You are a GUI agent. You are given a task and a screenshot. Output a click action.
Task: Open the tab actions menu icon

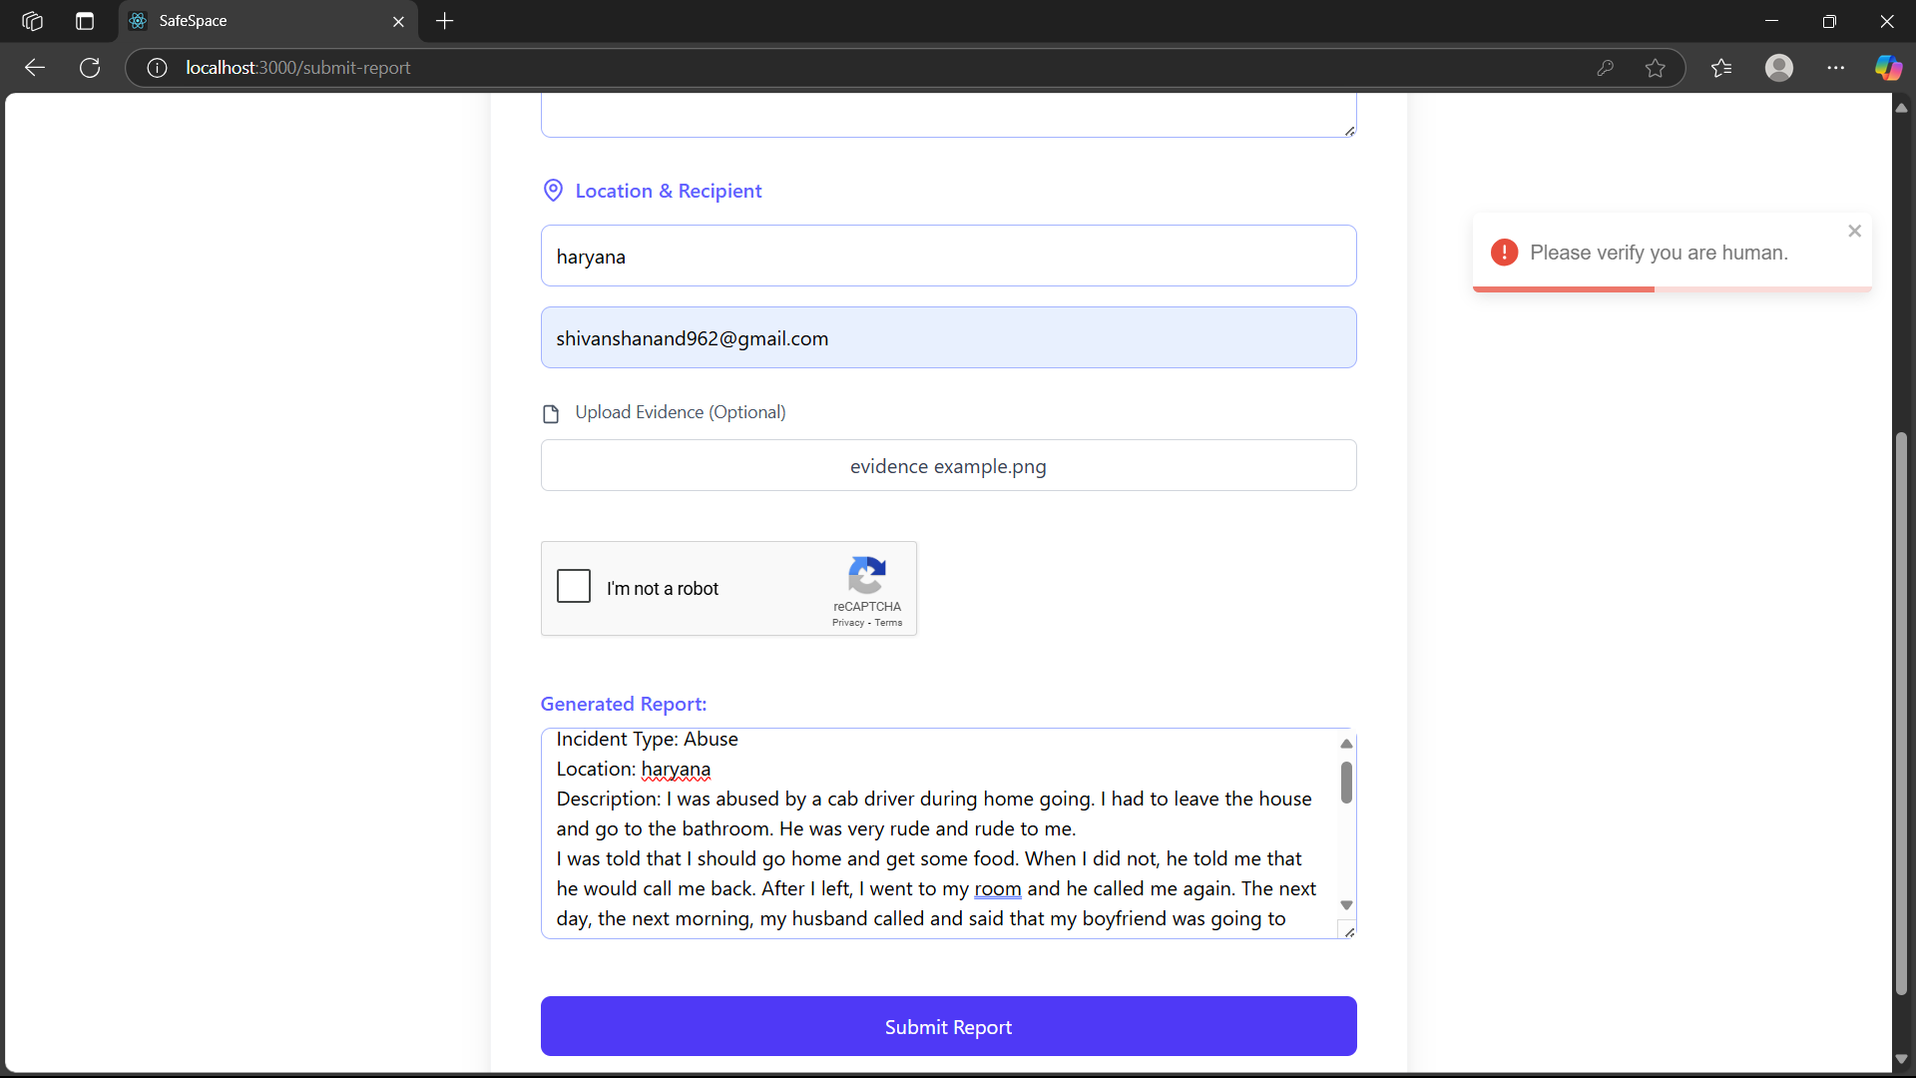[x=85, y=21]
